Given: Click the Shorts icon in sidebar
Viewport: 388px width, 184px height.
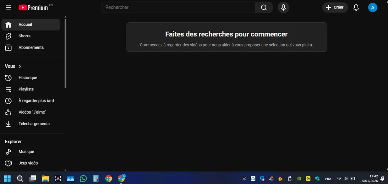Looking at the screenshot, I should [x=8, y=36].
